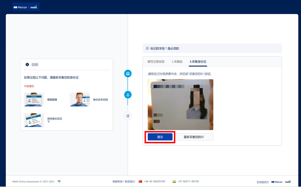This screenshot has height=187, width=301.
Task: Click the 身份证未切线 sample thumbnail
Action: (x=80, y=100)
